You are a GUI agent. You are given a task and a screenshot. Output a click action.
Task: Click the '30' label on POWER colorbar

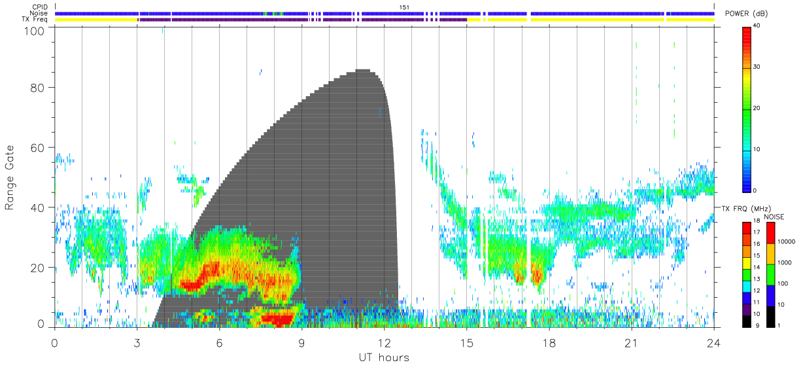[757, 67]
